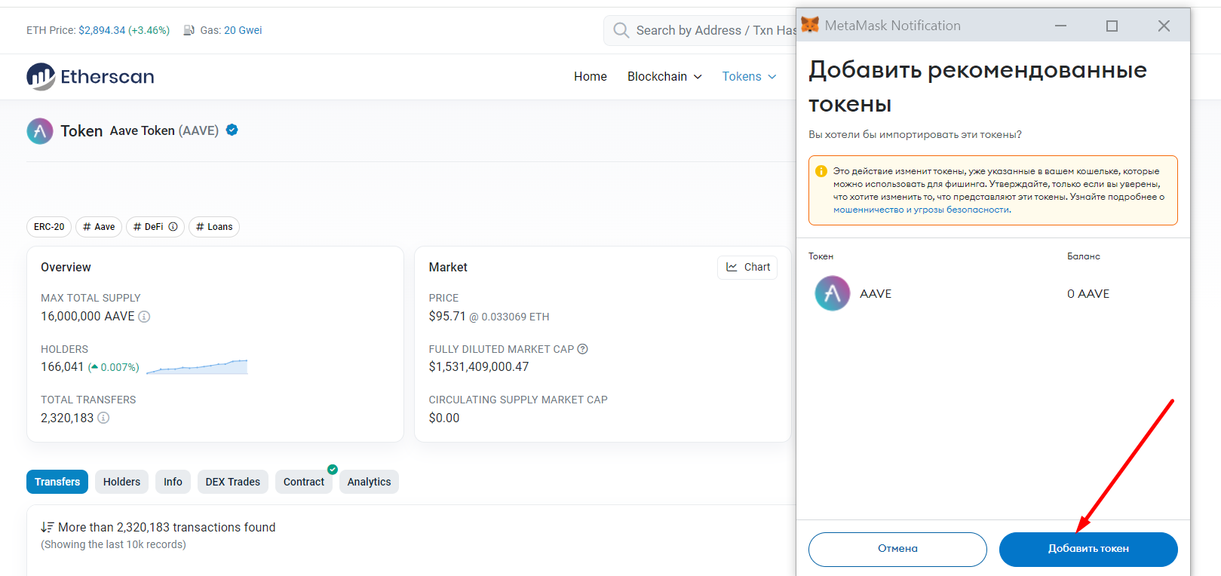The height and width of the screenshot is (576, 1221).
Task: Click help icon beside Fully Diluted Market Cap
Action: click(582, 349)
